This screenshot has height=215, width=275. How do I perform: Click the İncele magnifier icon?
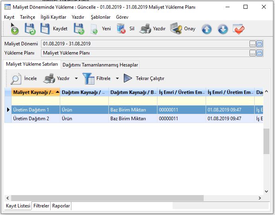[16, 78]
